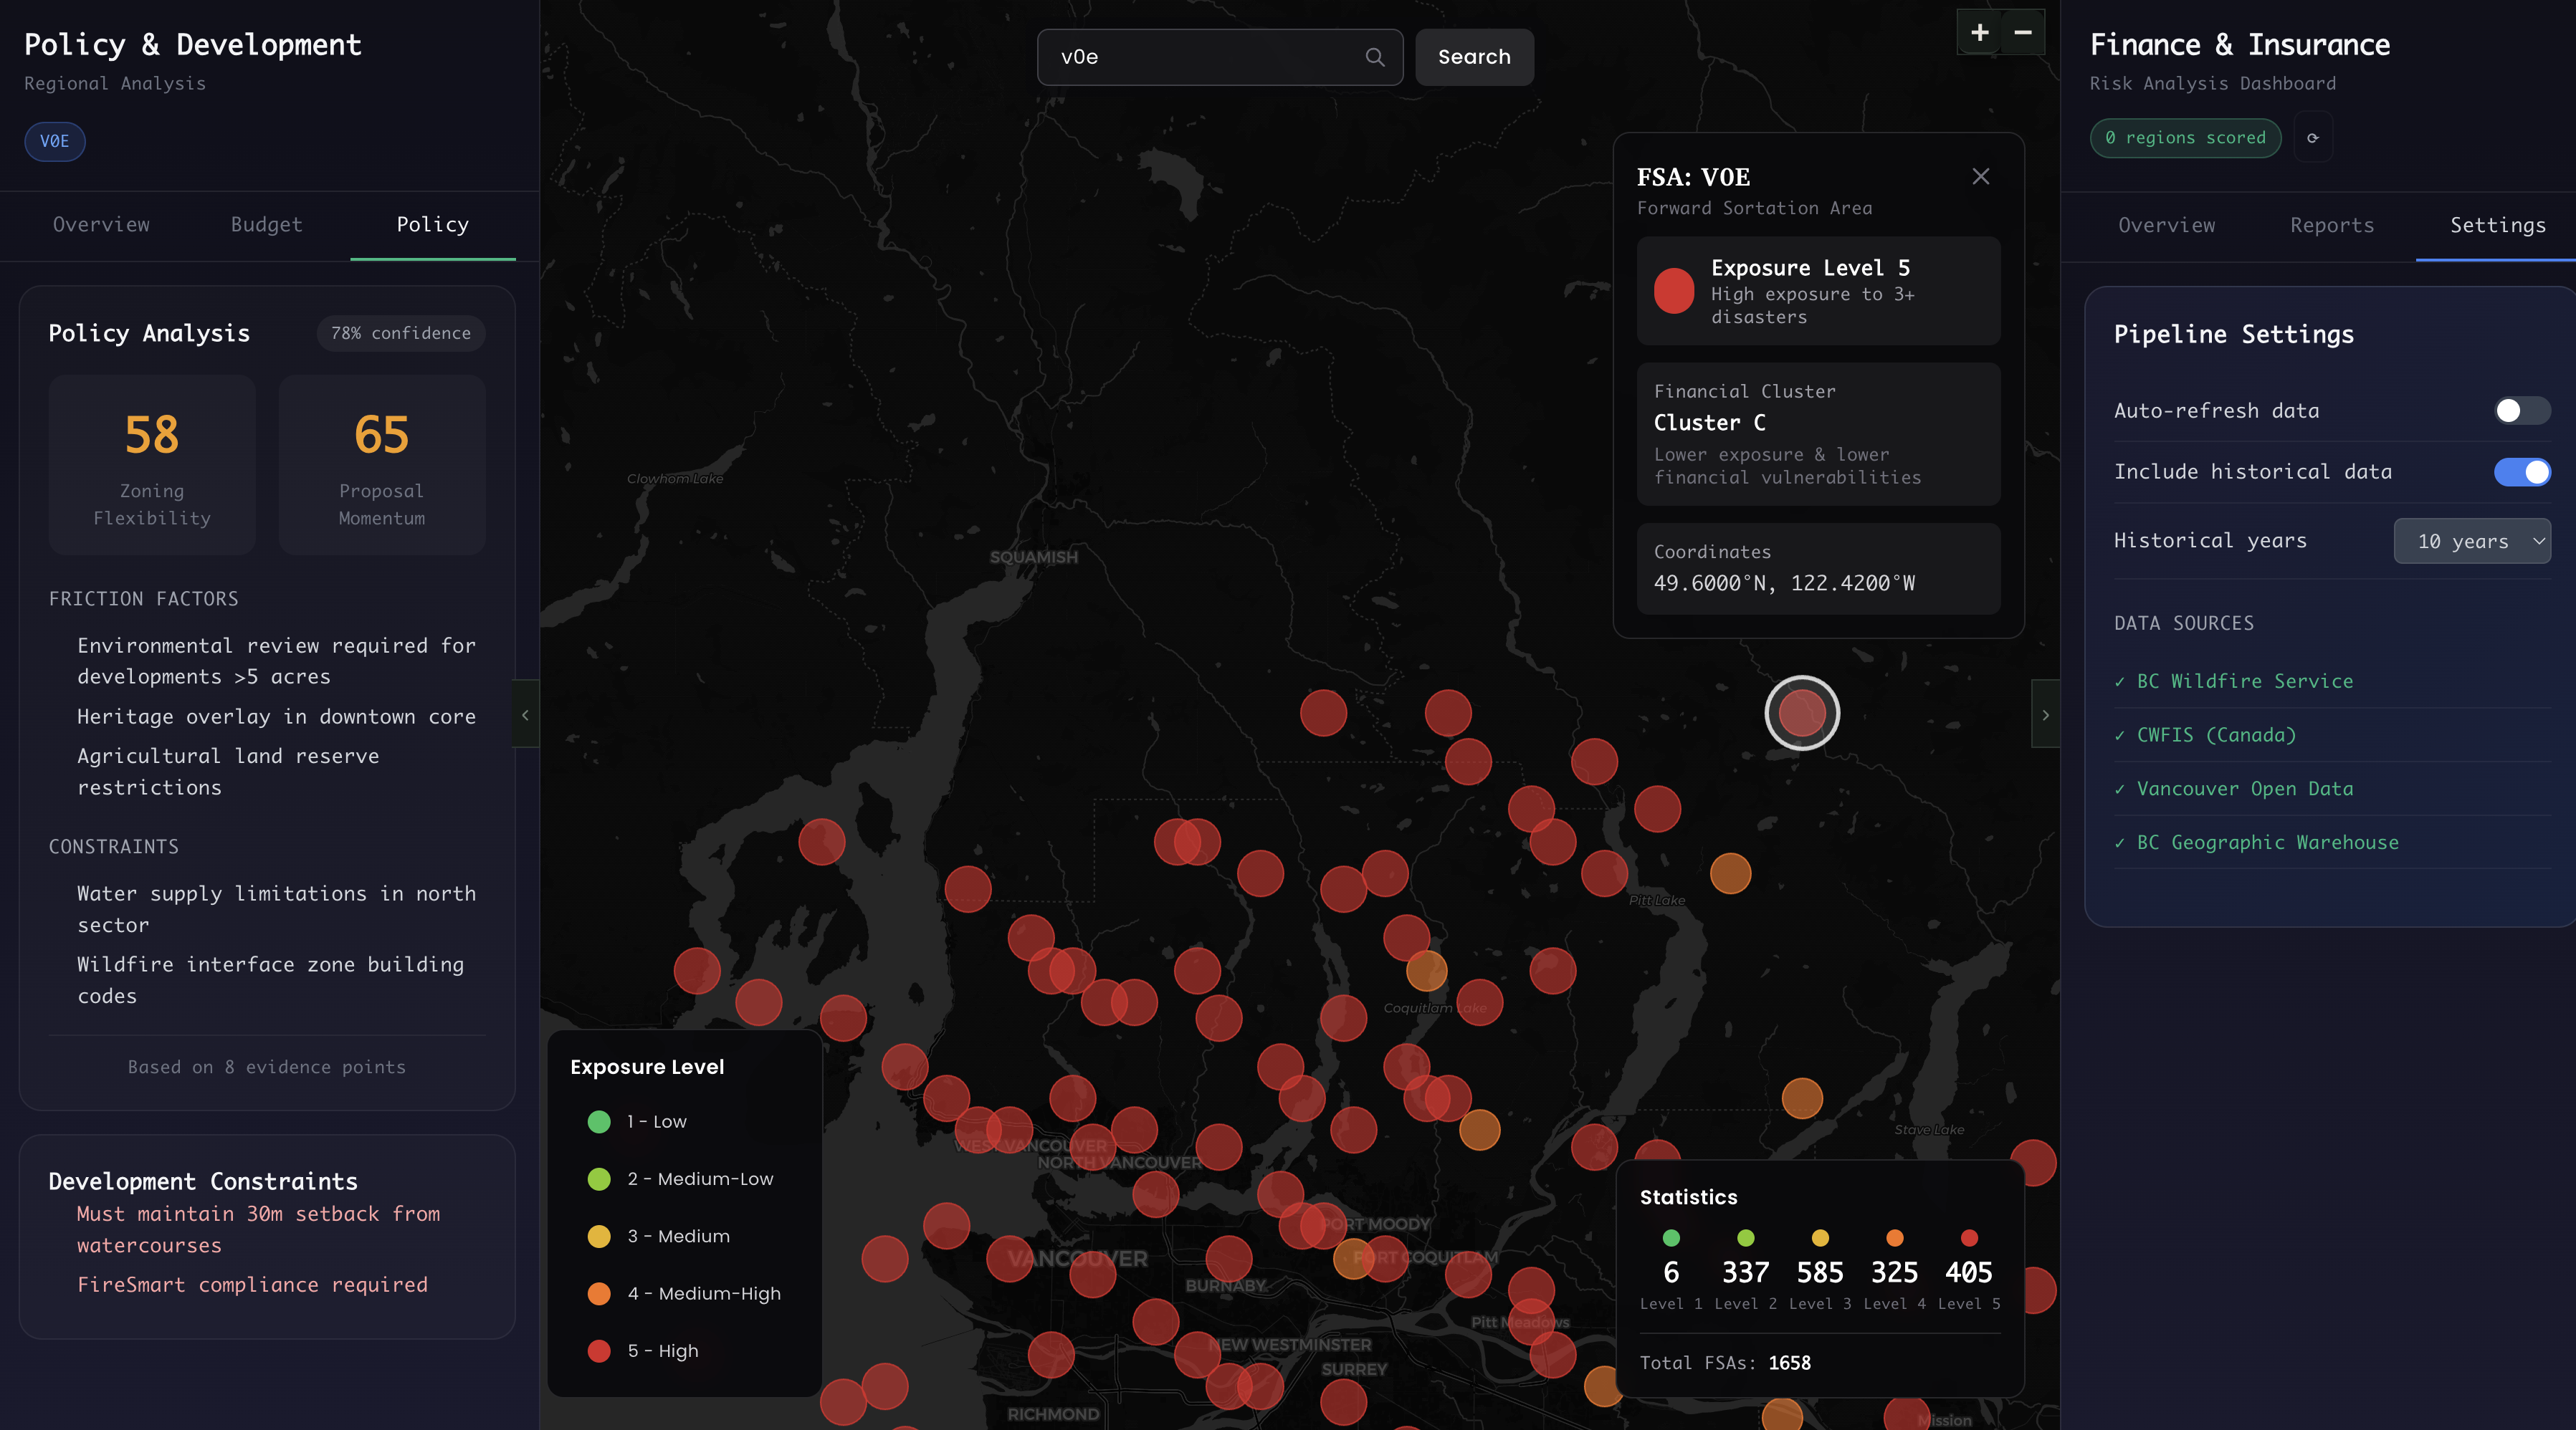Click into the v0e search input field
This screenshot has width=2576, height=1430.
tap(1200, 57)
